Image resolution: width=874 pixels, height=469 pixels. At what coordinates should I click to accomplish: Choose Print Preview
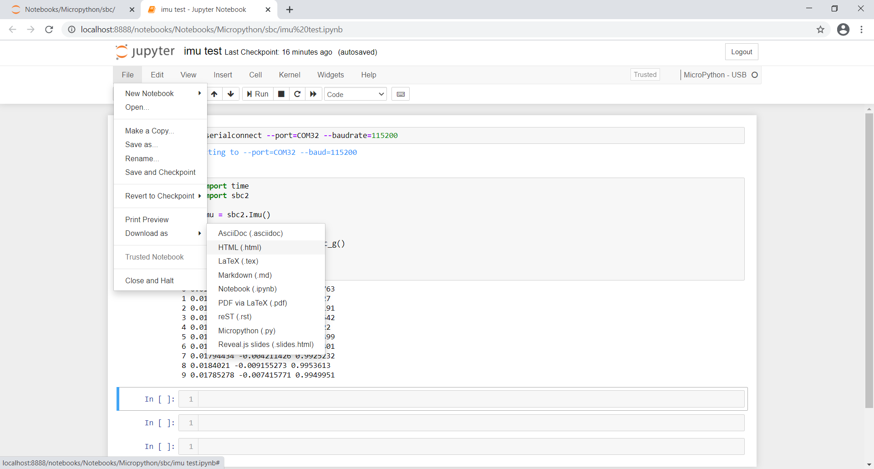point(160,219)
